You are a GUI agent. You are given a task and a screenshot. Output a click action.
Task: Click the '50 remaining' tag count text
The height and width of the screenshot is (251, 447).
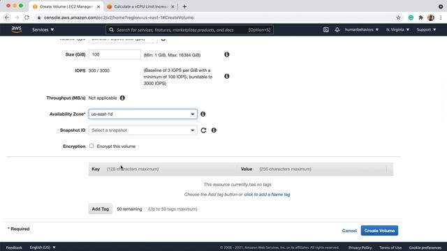(129, 209)
